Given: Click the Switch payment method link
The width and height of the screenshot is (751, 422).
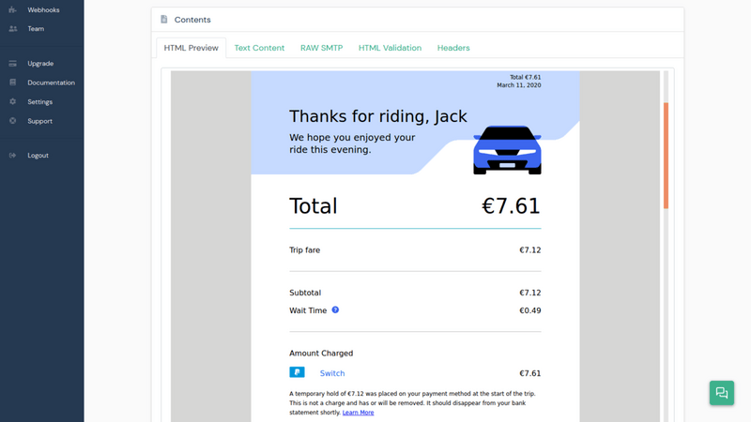Looking at the screenshot, I should click(332, 373).
